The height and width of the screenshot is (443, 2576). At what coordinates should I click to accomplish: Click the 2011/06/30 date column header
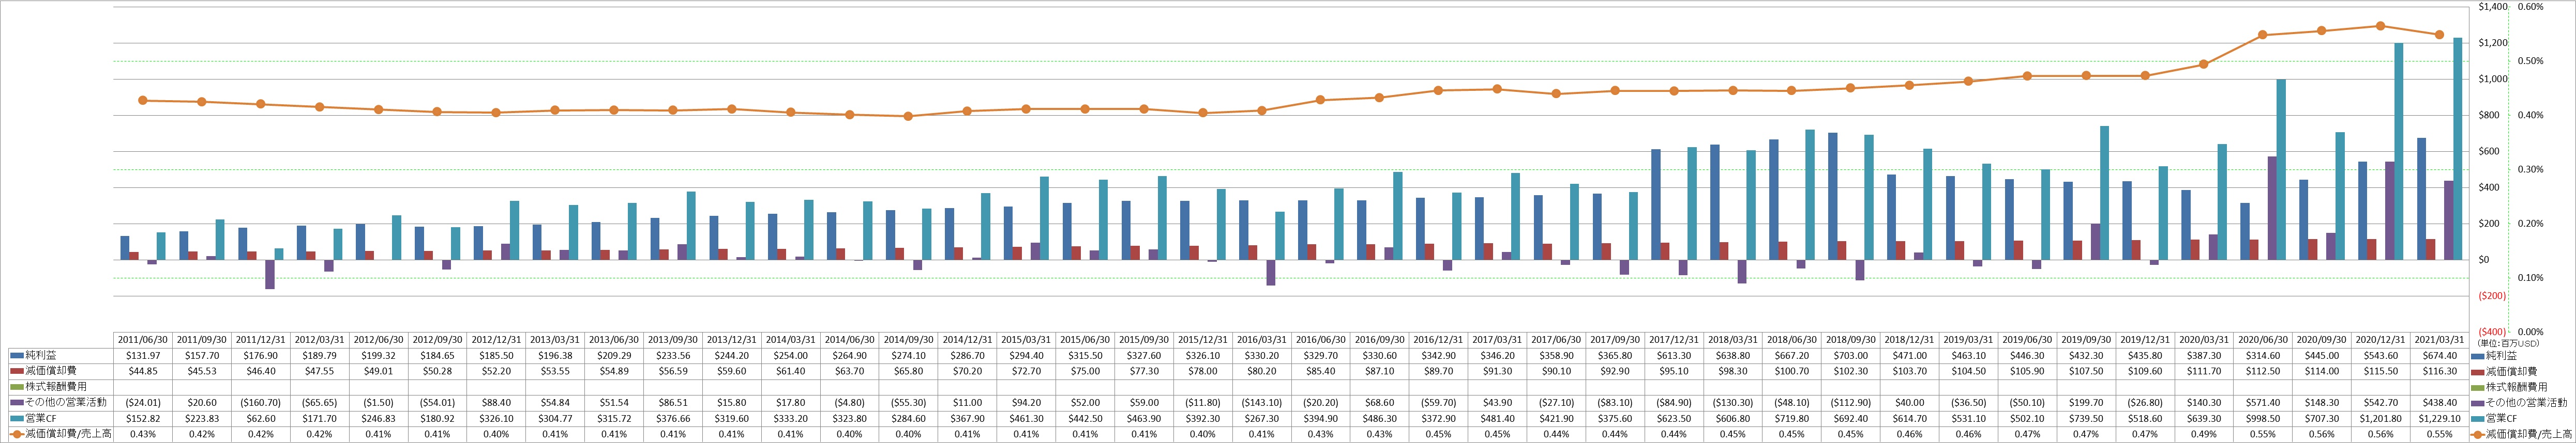point(143,339)
